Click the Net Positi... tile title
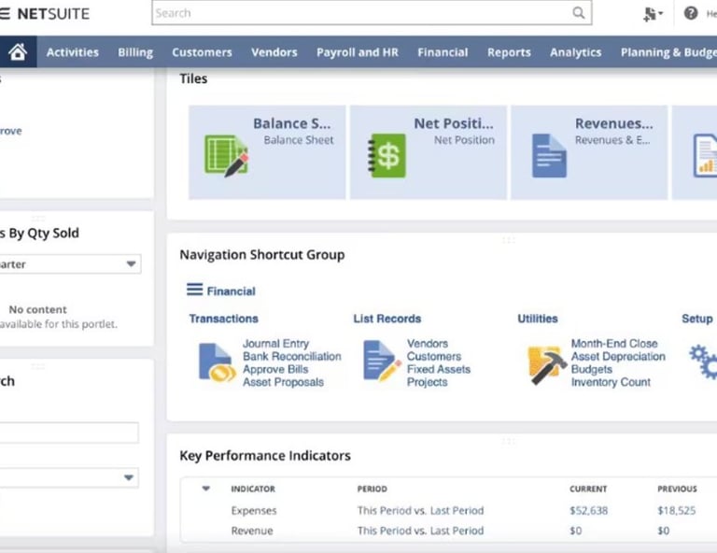Image resolution: width=717 pixels, height=553 pixels. (454, 123)
